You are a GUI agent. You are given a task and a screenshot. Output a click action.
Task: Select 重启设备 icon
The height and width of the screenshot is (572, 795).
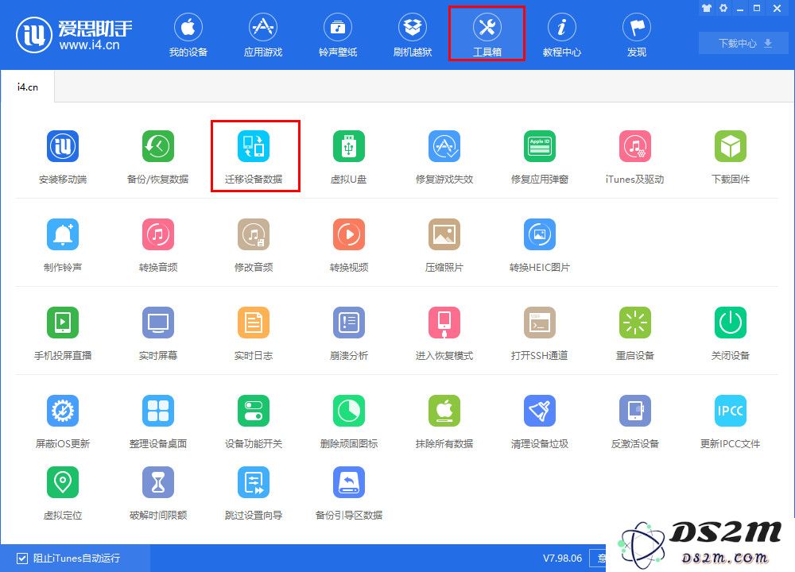[x=634, y=323]
